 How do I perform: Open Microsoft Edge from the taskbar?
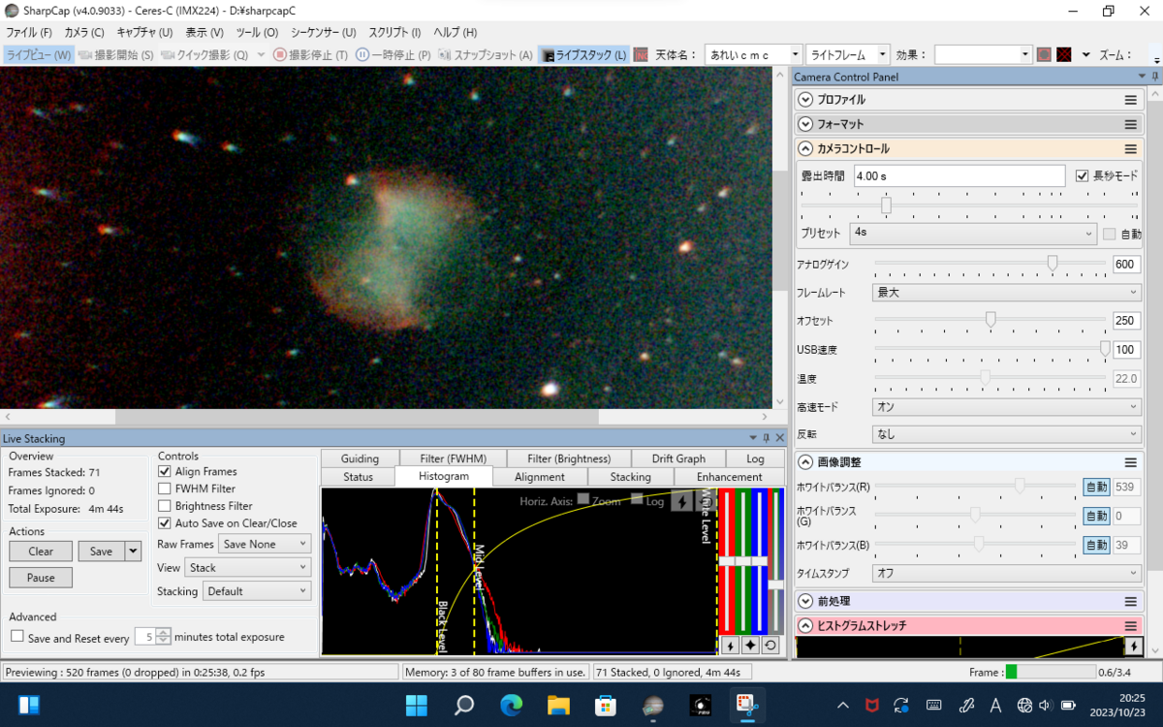511,705
